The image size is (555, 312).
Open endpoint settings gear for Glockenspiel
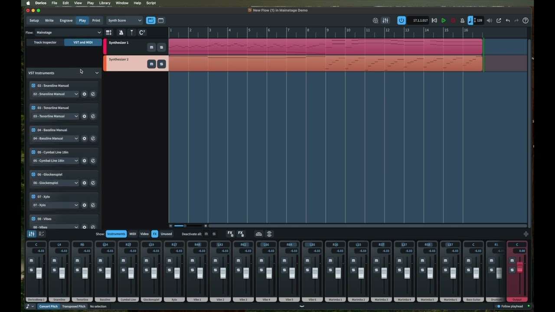85,183
